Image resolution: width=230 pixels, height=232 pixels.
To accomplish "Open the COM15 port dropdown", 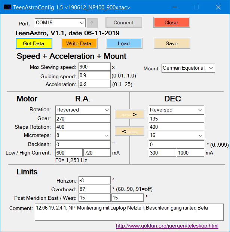I will (x=60, y=23).
